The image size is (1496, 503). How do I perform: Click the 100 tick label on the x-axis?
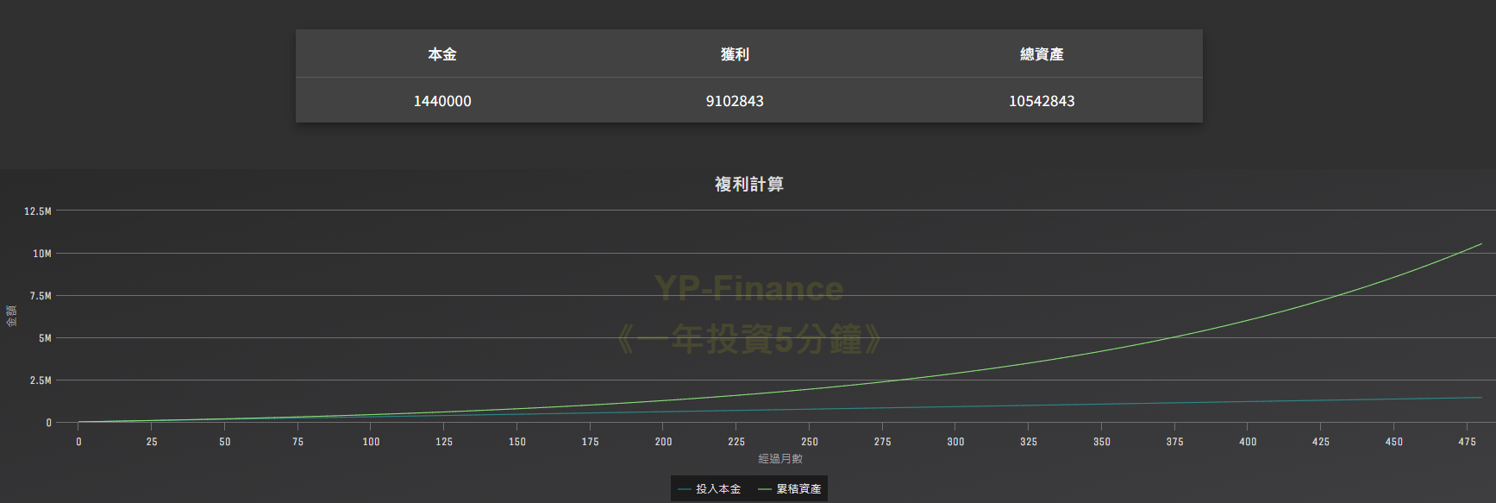pos(371,442)
